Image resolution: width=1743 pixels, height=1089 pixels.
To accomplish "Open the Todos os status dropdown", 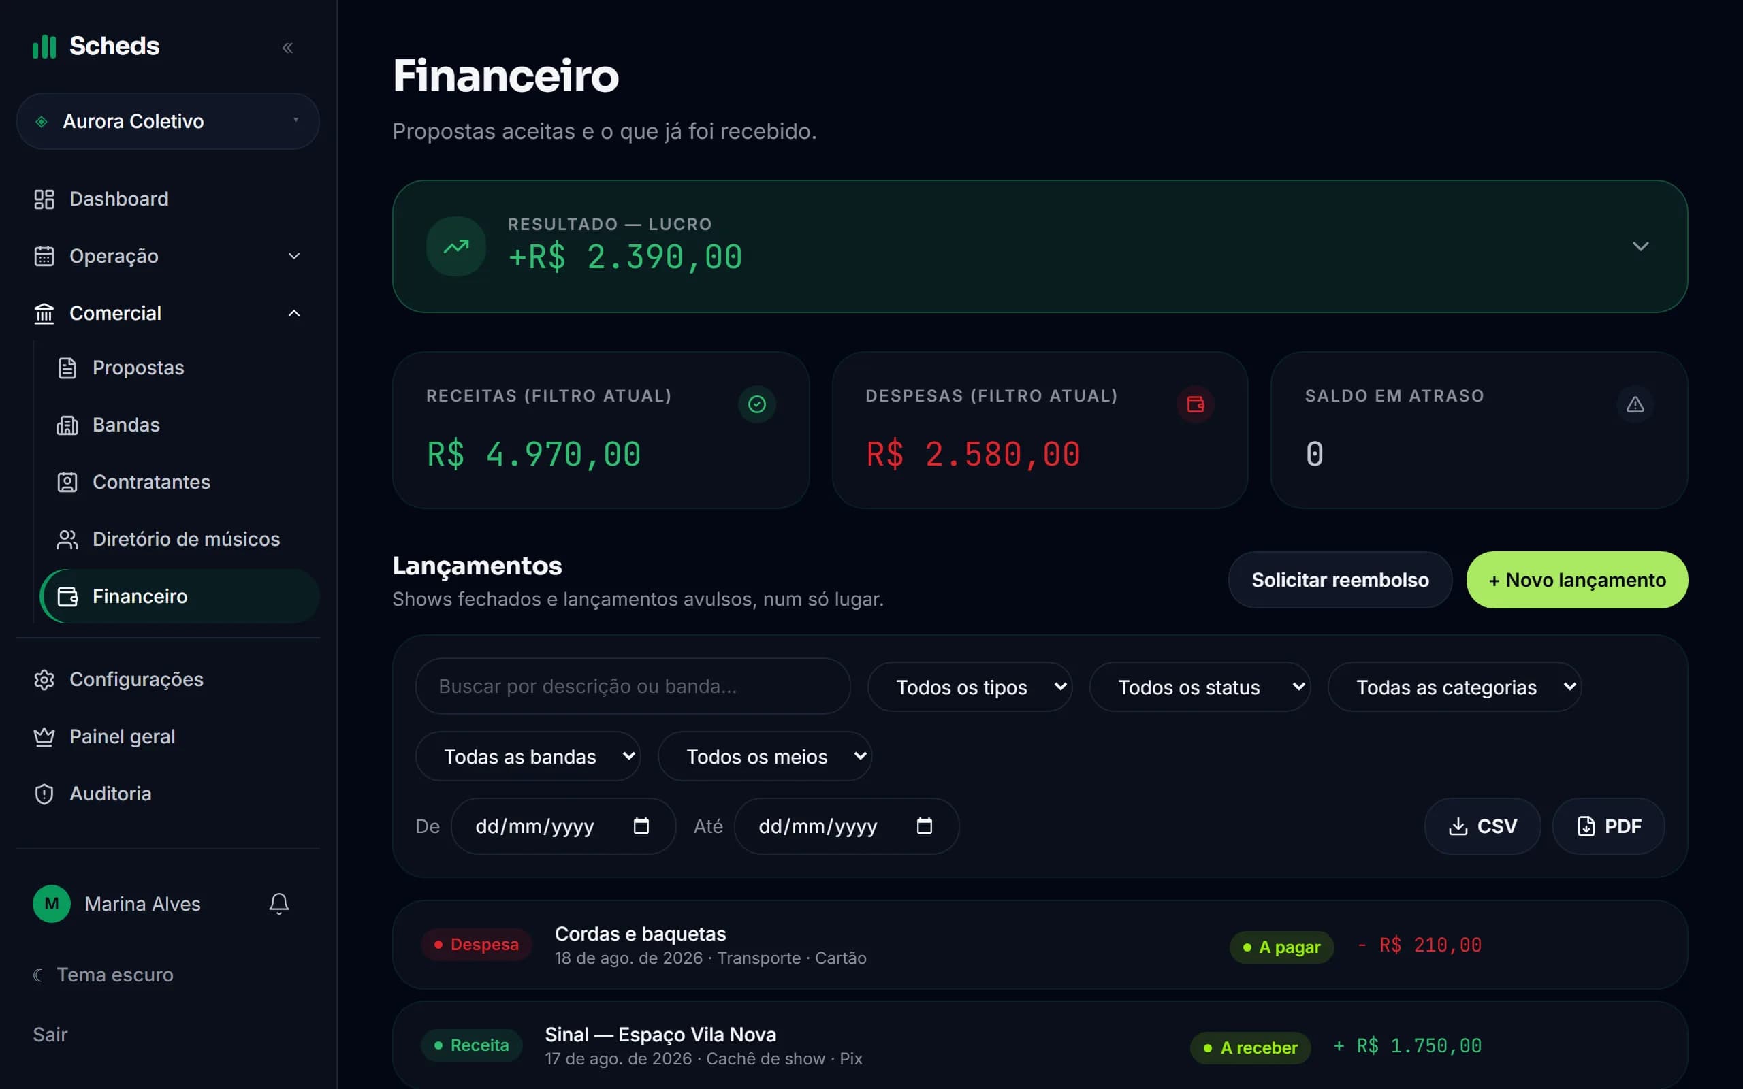I will click(1199, 686).
